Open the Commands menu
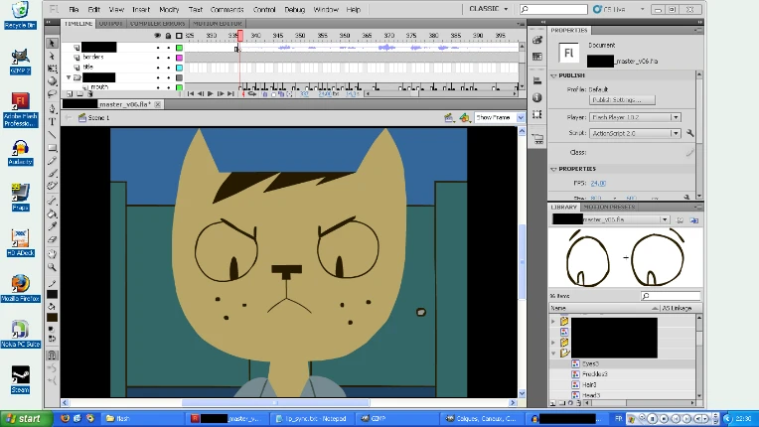This screenshot has width=759, height=427. [x=228, y=9]
